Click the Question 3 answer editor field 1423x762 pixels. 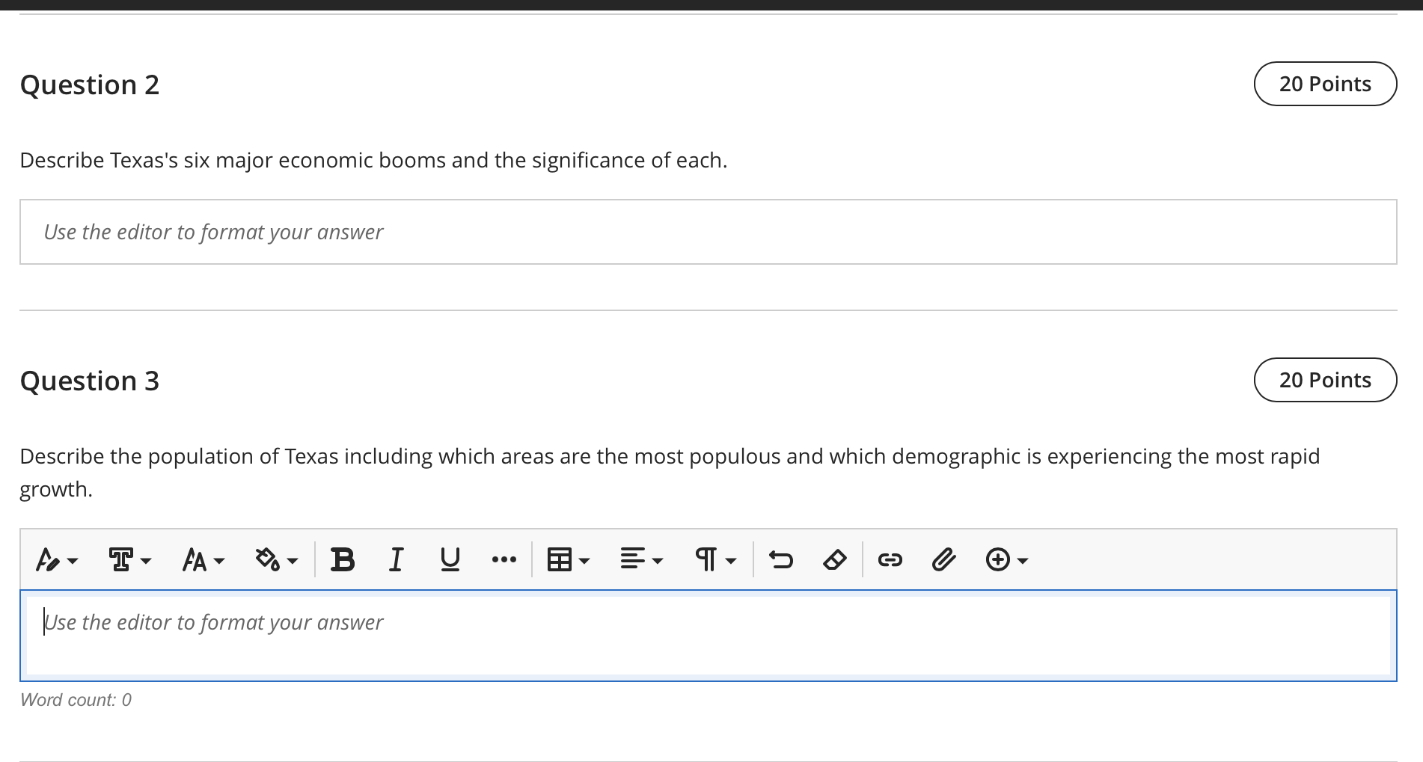coord(708,636)
